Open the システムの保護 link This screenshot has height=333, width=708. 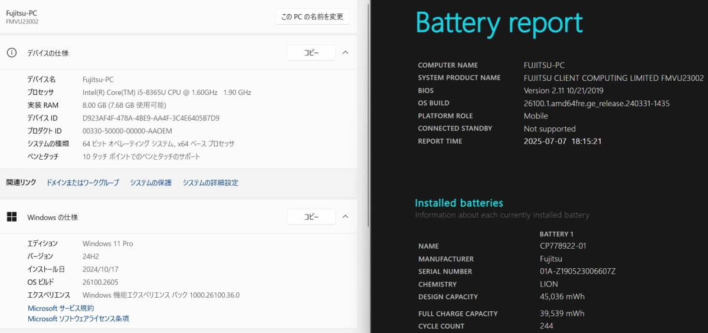tap(151, 183)
